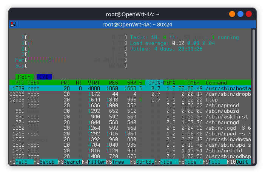This screenshot has height=175, width=265.
Task: Select the /usr/sbin/dropb process row
Action: 130,94
